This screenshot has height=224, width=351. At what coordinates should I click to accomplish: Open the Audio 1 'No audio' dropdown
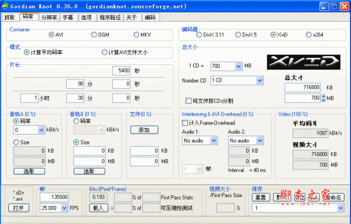(214, 140)
